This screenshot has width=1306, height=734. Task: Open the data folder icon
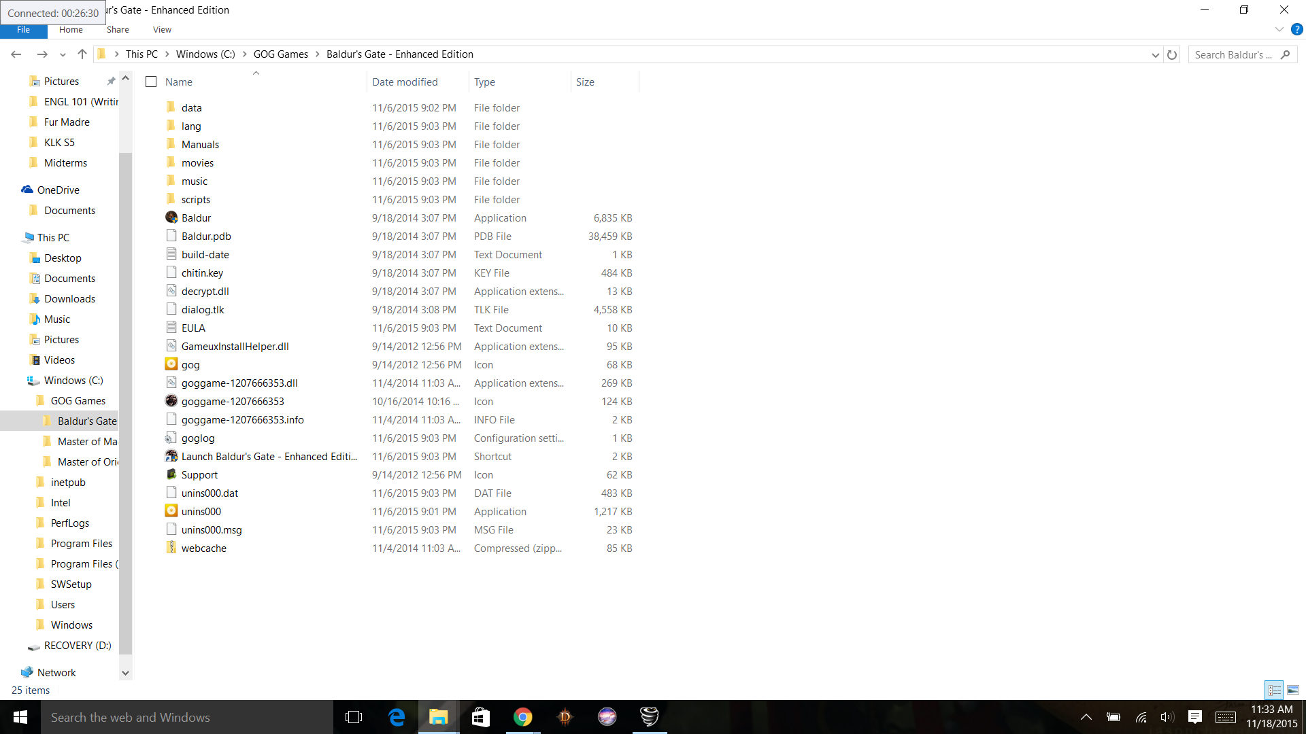[x=171, y=107]
